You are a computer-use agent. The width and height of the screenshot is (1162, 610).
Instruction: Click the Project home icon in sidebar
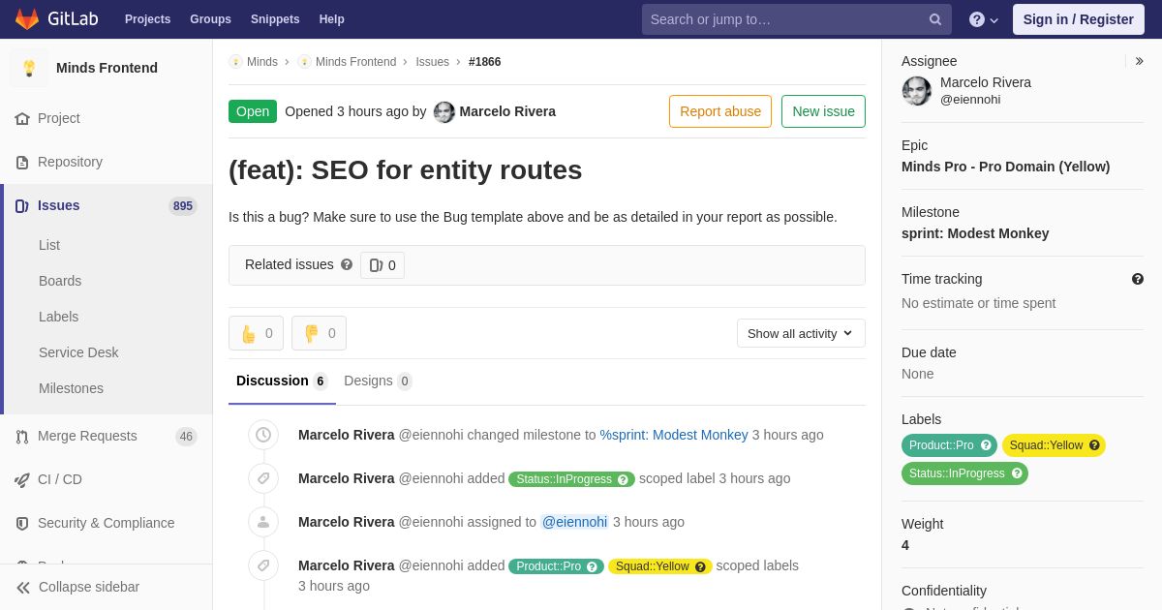point(22,118)
